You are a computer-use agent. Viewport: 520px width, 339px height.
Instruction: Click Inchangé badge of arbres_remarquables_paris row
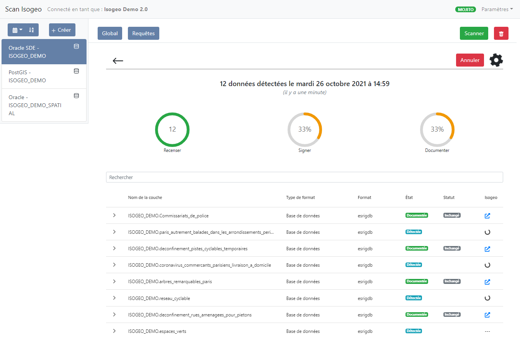pos(452,281)
